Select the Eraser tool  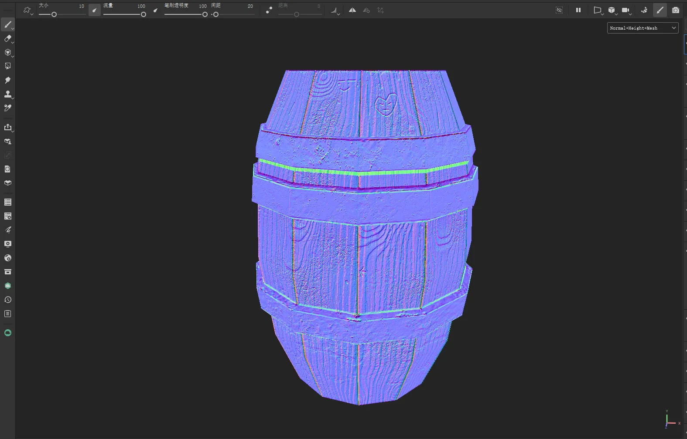(7, 39)
